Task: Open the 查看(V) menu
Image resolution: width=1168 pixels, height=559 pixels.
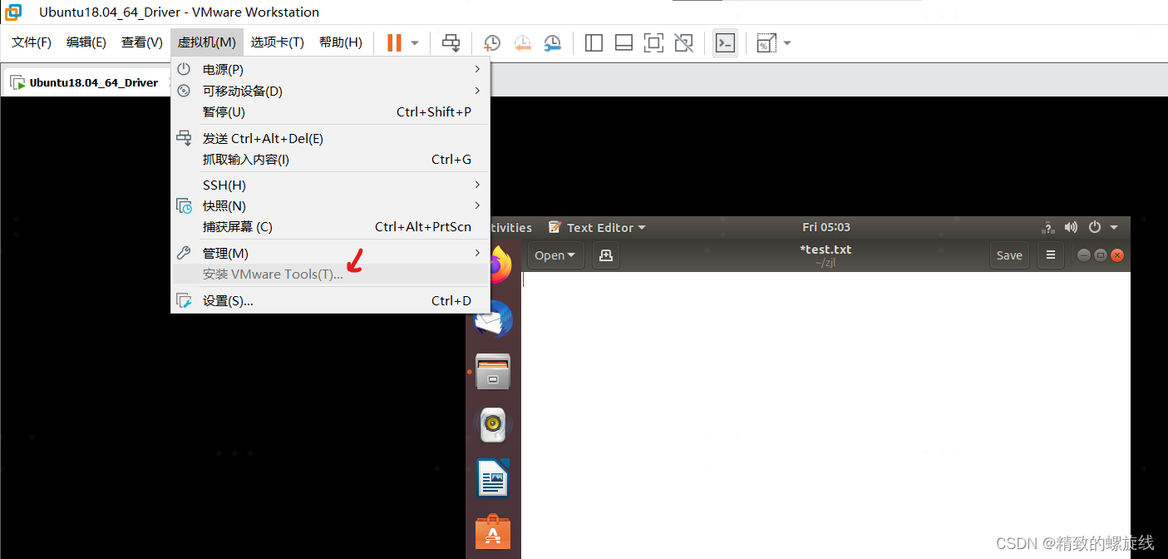Action: (x=142, y=42)
